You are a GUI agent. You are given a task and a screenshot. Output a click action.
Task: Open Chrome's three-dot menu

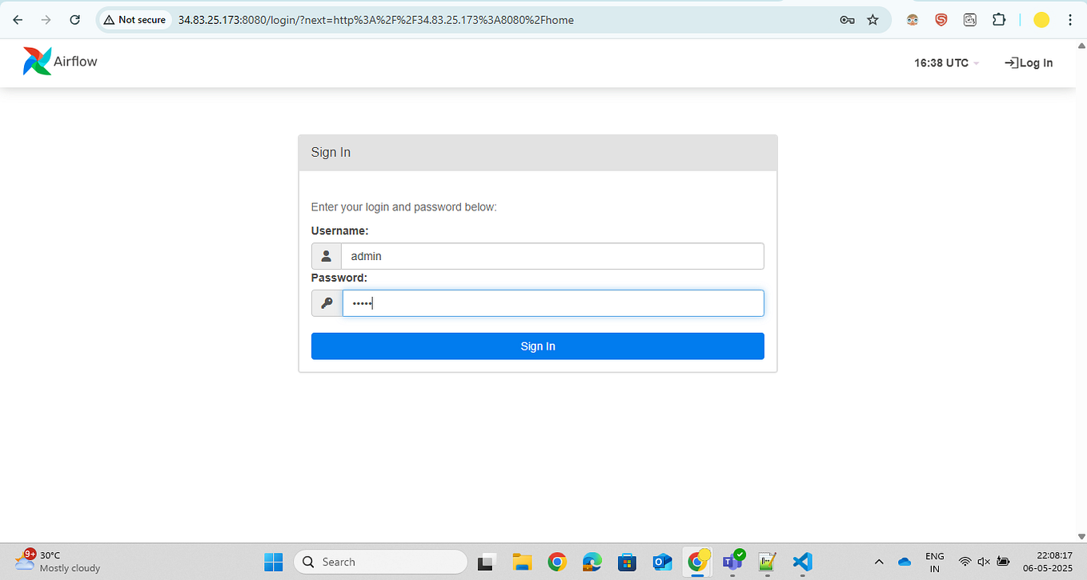click(x=1070, y=19)
